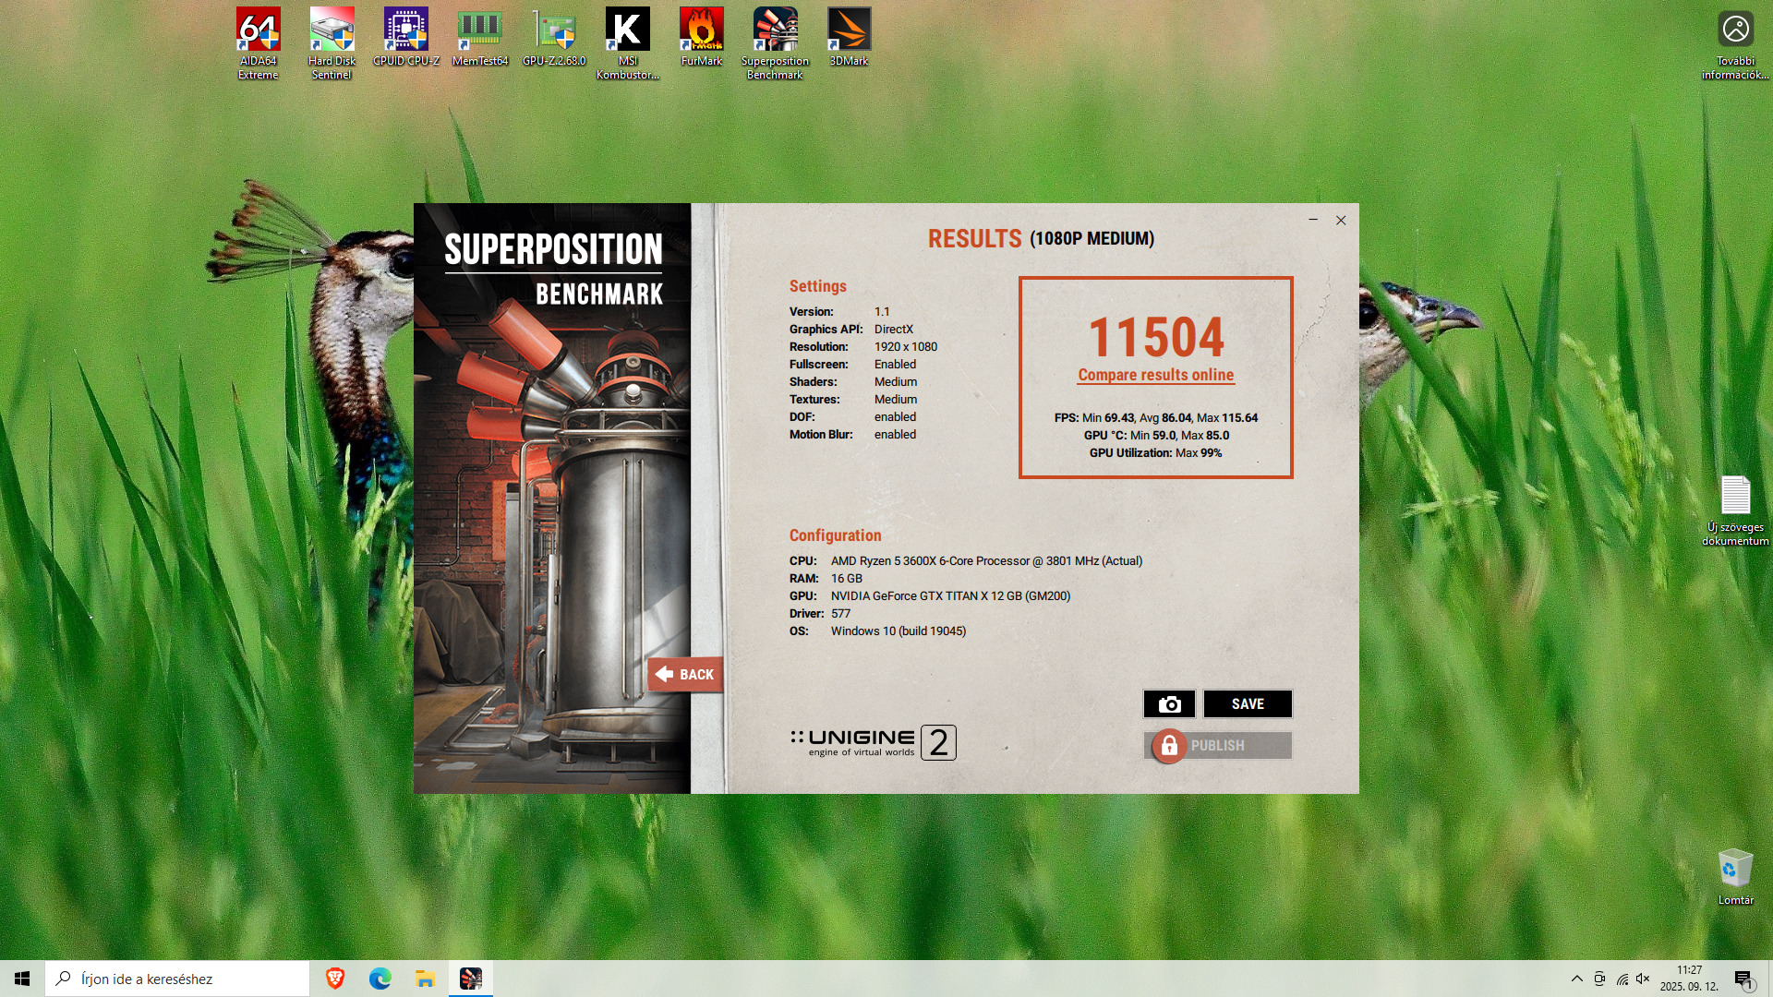1773x997 pixels.
Task: Click the camera screenshot icon button
Action: (1169, 704)
